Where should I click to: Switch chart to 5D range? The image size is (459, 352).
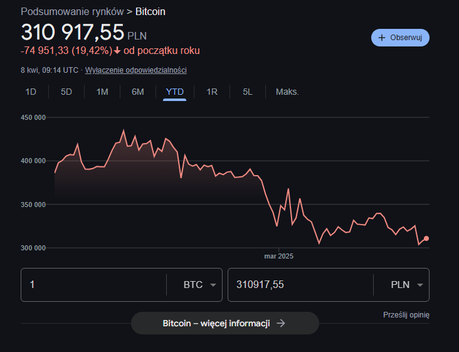tap(66, 92)
